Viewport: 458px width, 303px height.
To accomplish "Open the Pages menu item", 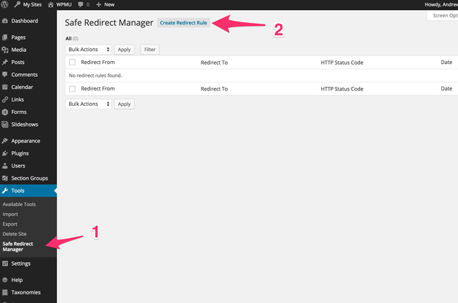I will point(19,37).
